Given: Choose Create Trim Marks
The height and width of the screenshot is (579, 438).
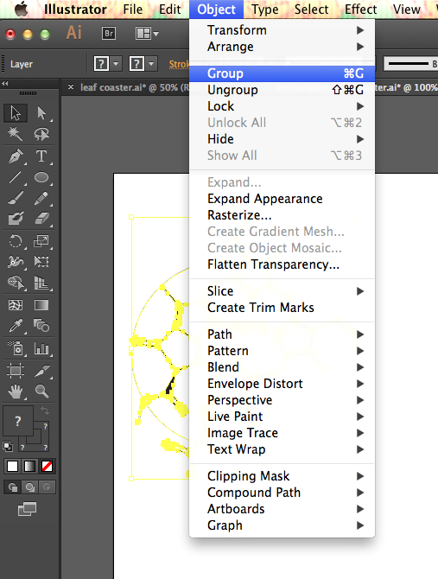Looking at the screenshot, I should [282, 308].
